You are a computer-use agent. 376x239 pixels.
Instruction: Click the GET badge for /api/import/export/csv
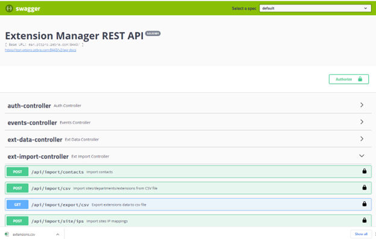click(17, 205)
